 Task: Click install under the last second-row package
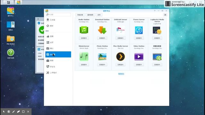(x=157, y=65)
